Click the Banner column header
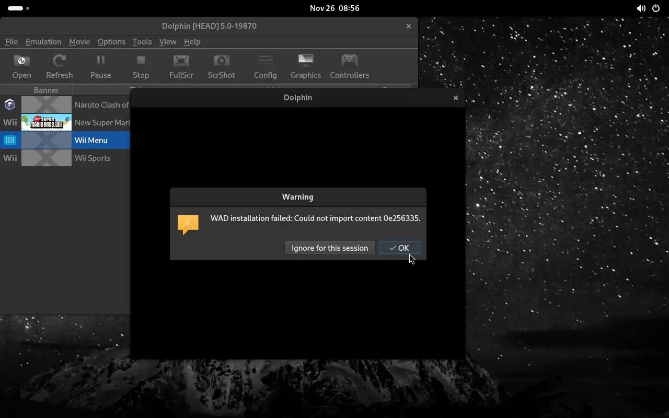The image size is (669, 418). click(46, 90)
